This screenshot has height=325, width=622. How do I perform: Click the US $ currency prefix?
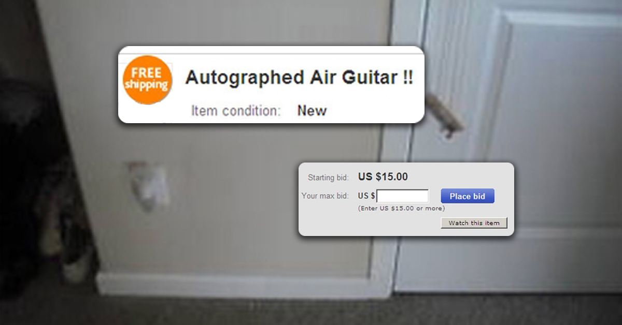pyautogui.click(x=366, y=196)
